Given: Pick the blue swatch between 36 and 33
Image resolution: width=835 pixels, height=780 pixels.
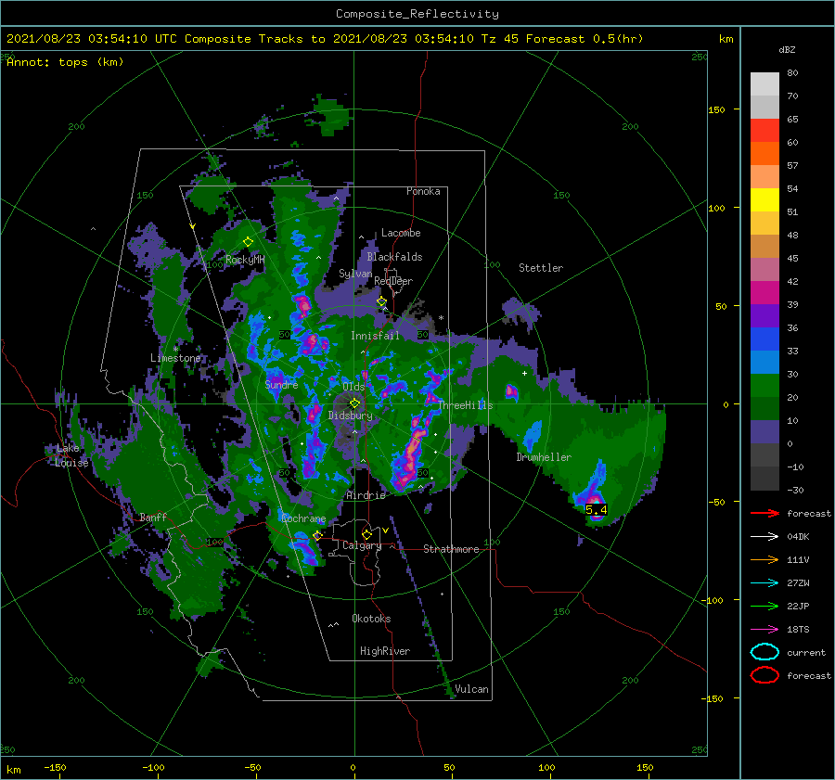Looking at the screenshot, I should (x=764, y=339).
